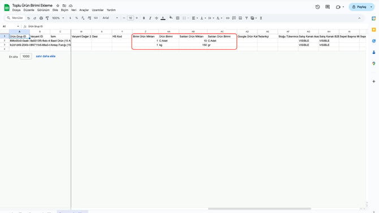
Task: Star this spreadsheet
Action: (58, 6)
